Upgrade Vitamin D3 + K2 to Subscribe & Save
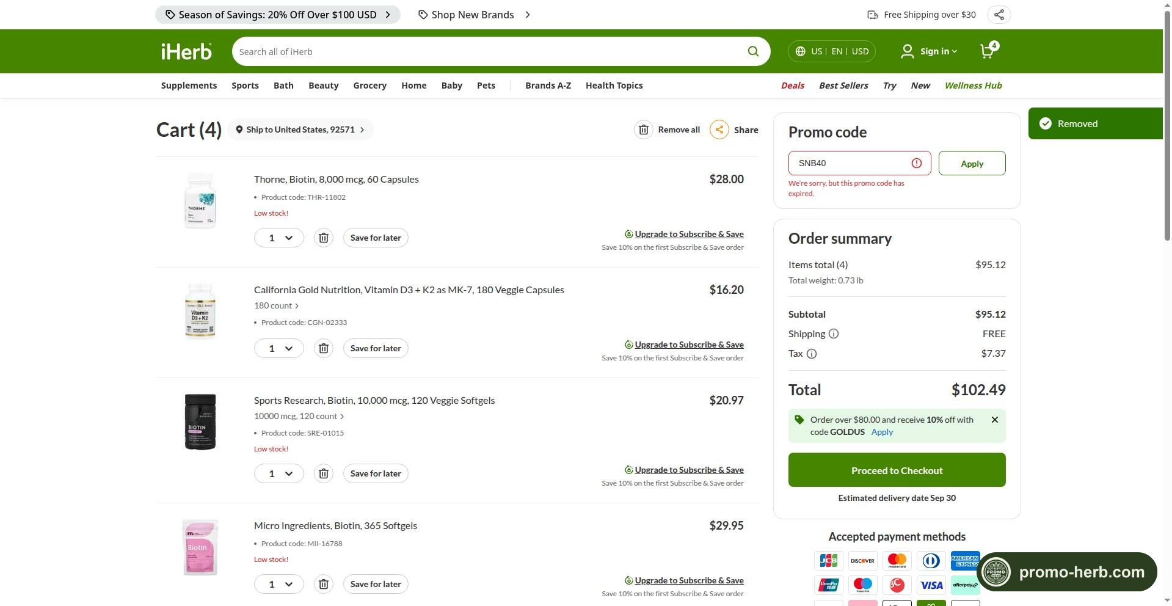This screenshot has height=606, width=1172. (x=689, y=345)
